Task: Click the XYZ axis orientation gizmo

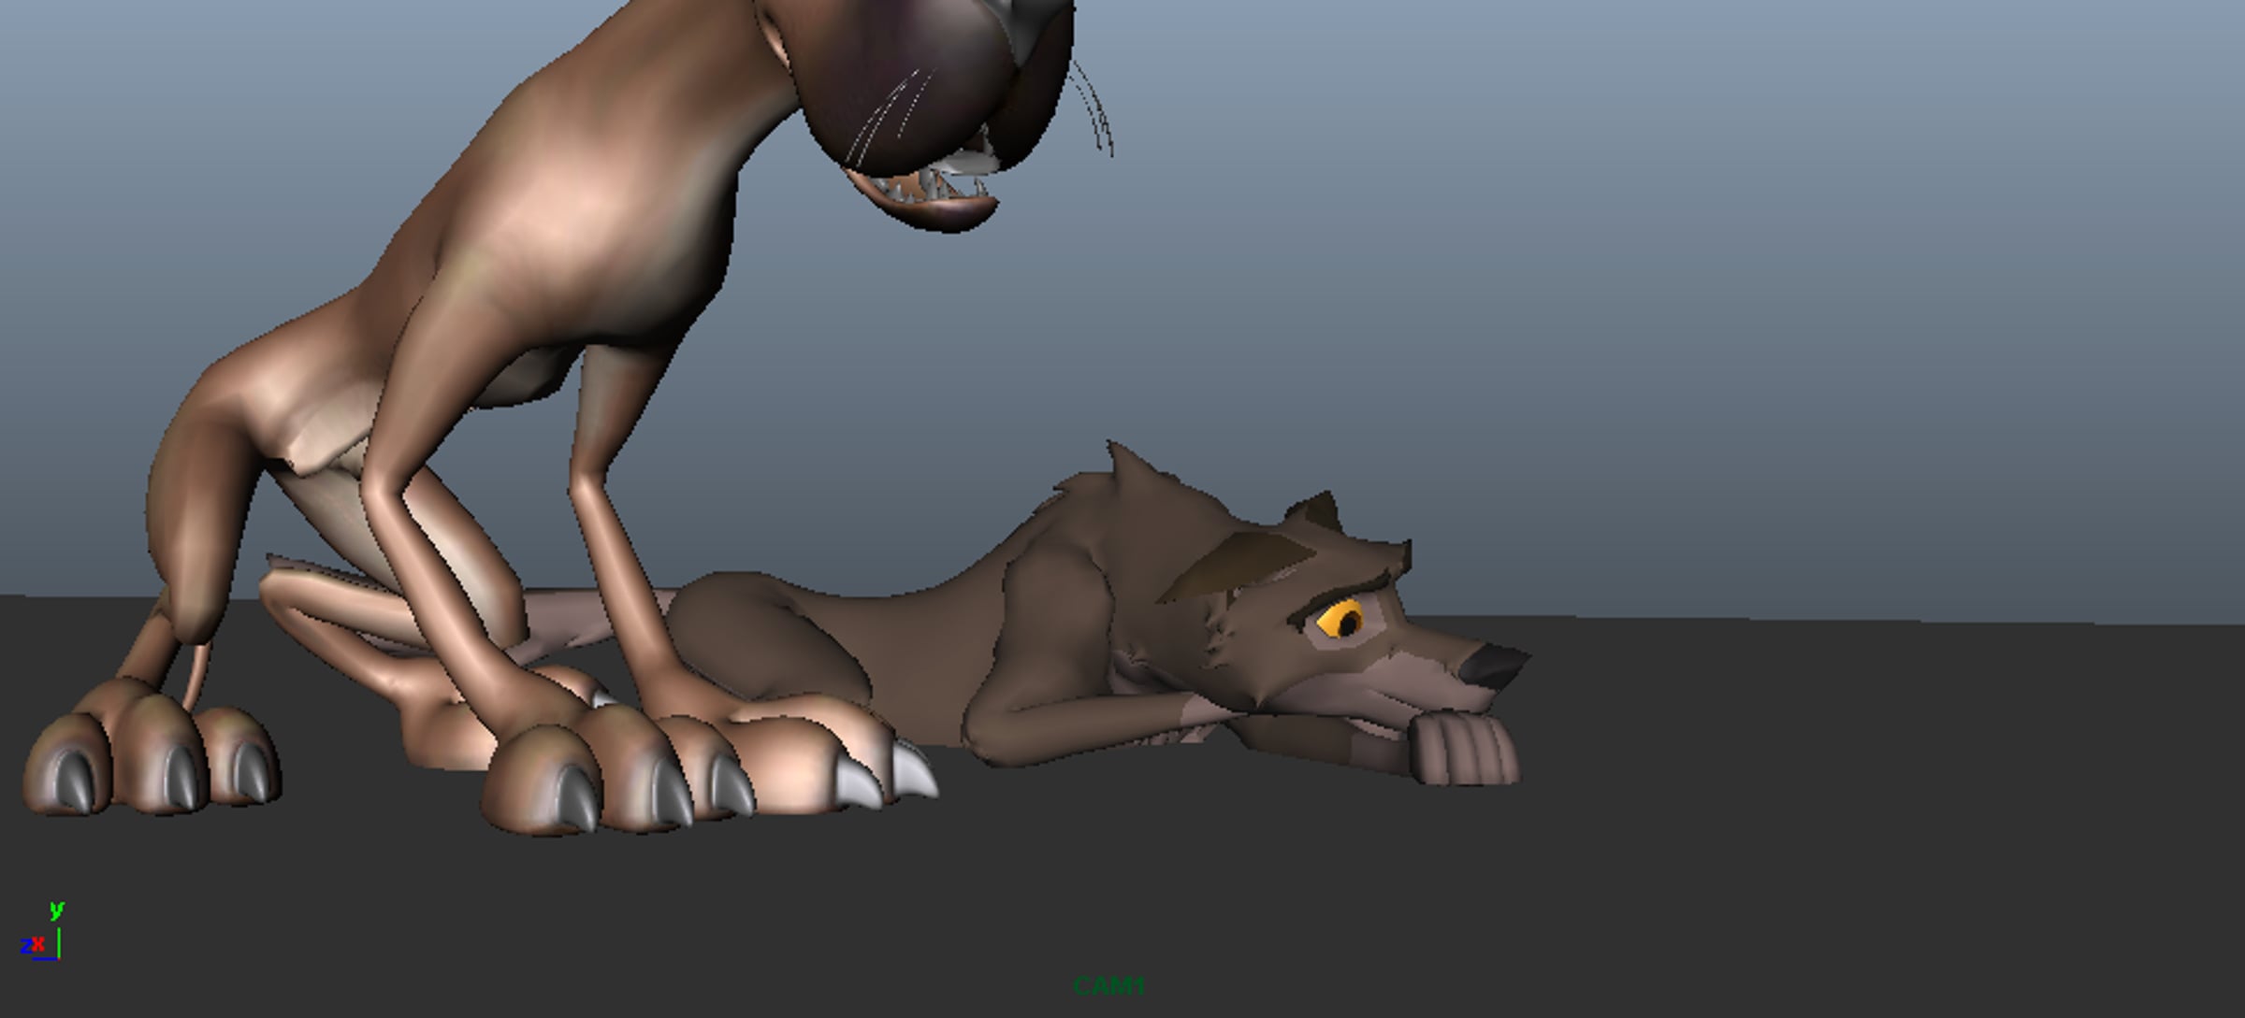Action: tap(41, 941)
